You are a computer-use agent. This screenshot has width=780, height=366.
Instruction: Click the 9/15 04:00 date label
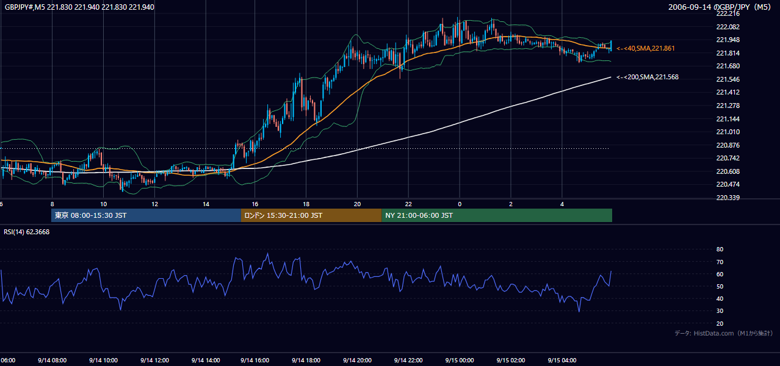(x=562, y=360)
